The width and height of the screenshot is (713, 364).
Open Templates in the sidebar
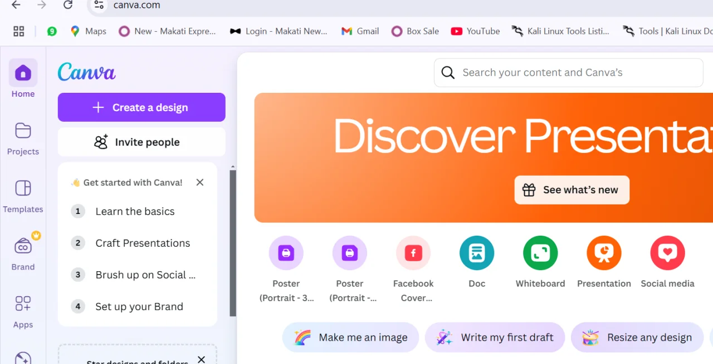click(23, 196)
